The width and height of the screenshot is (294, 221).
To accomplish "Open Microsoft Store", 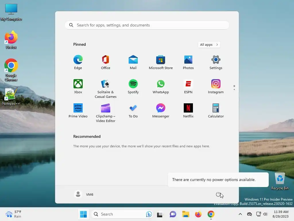I will point(161,62).
